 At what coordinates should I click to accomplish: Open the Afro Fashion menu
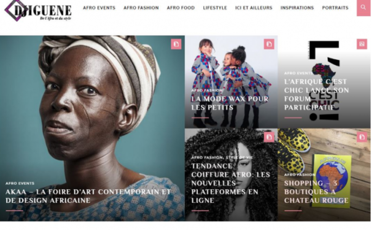pyautogui.click(x=141, y=8)
